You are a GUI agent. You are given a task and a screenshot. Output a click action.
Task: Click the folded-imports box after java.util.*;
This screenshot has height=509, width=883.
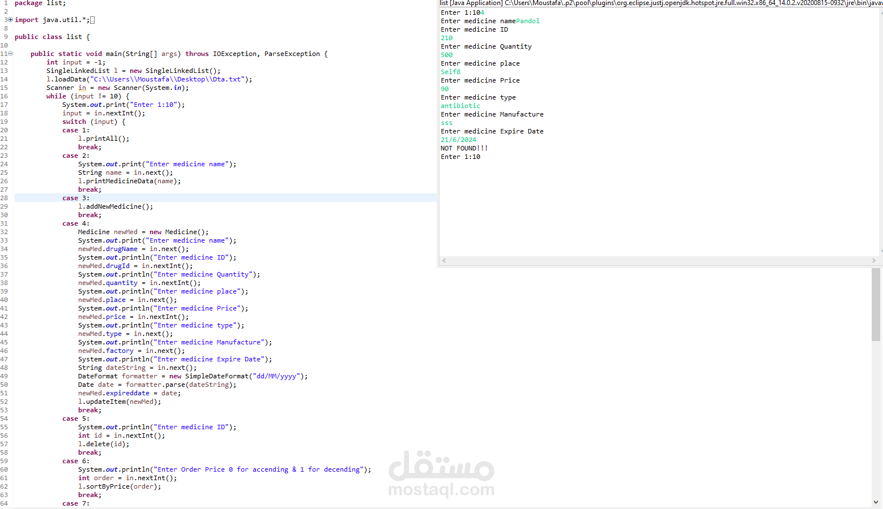[92, 20]
